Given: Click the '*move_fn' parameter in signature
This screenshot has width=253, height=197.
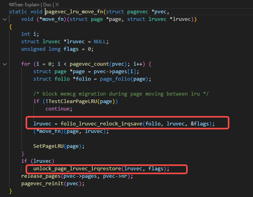Looking at the screenshot, I should 52,19.
